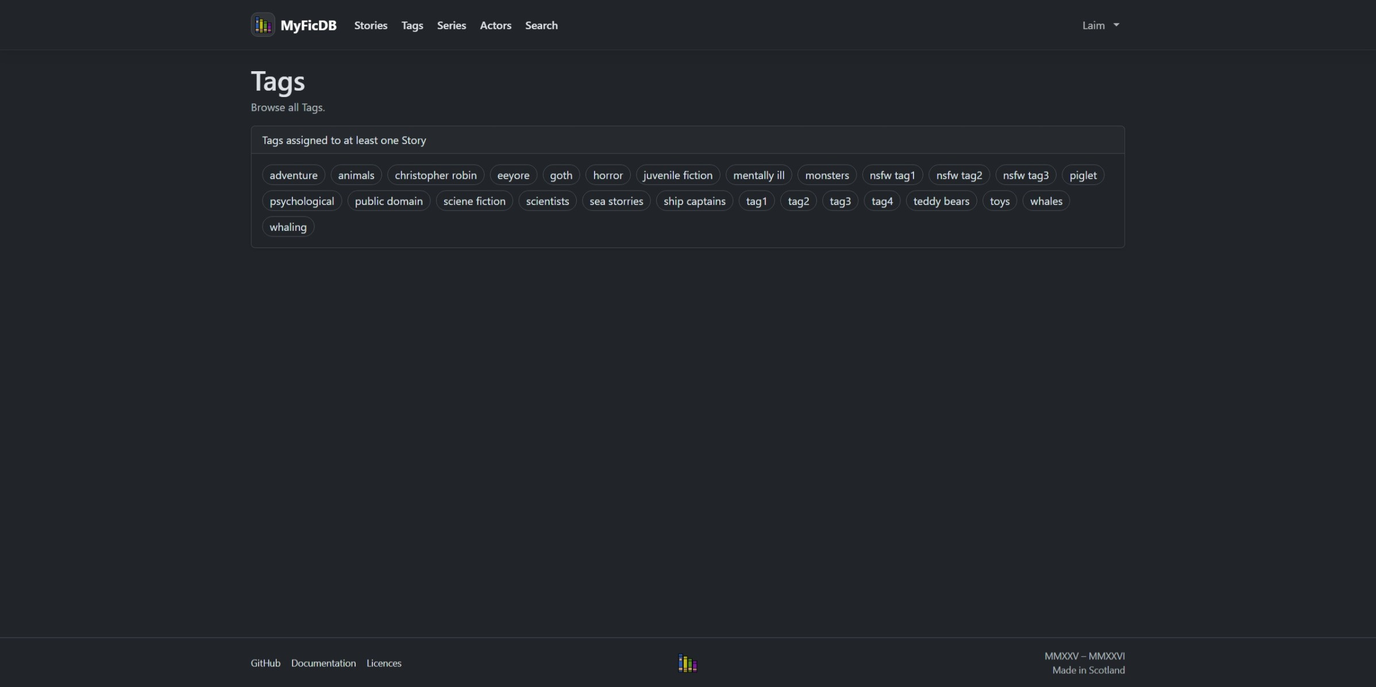Click the bookshelf icon in the footer

point(687,663)
